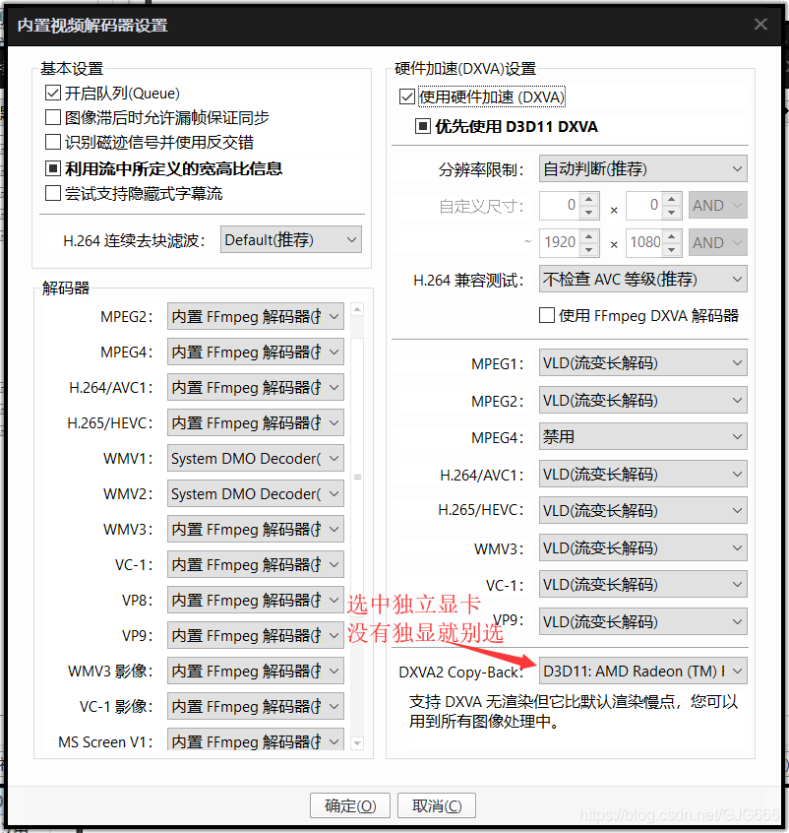The image size is (789, 833).
Task: Decrease the 1920 width stepper
Action: [589, 249]
